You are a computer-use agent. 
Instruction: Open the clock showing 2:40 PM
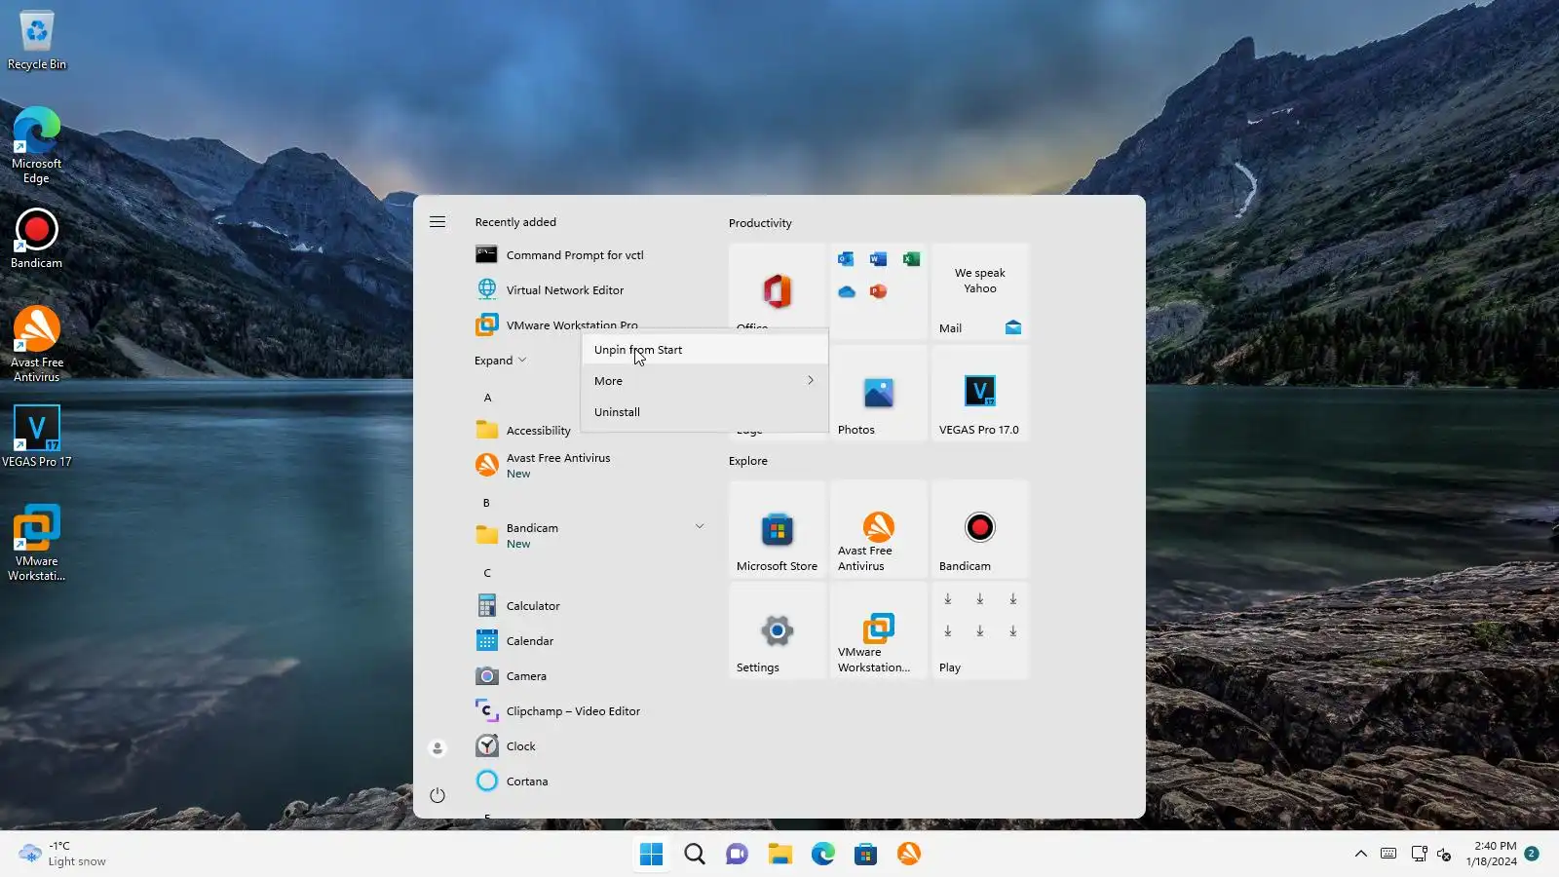1491,854
